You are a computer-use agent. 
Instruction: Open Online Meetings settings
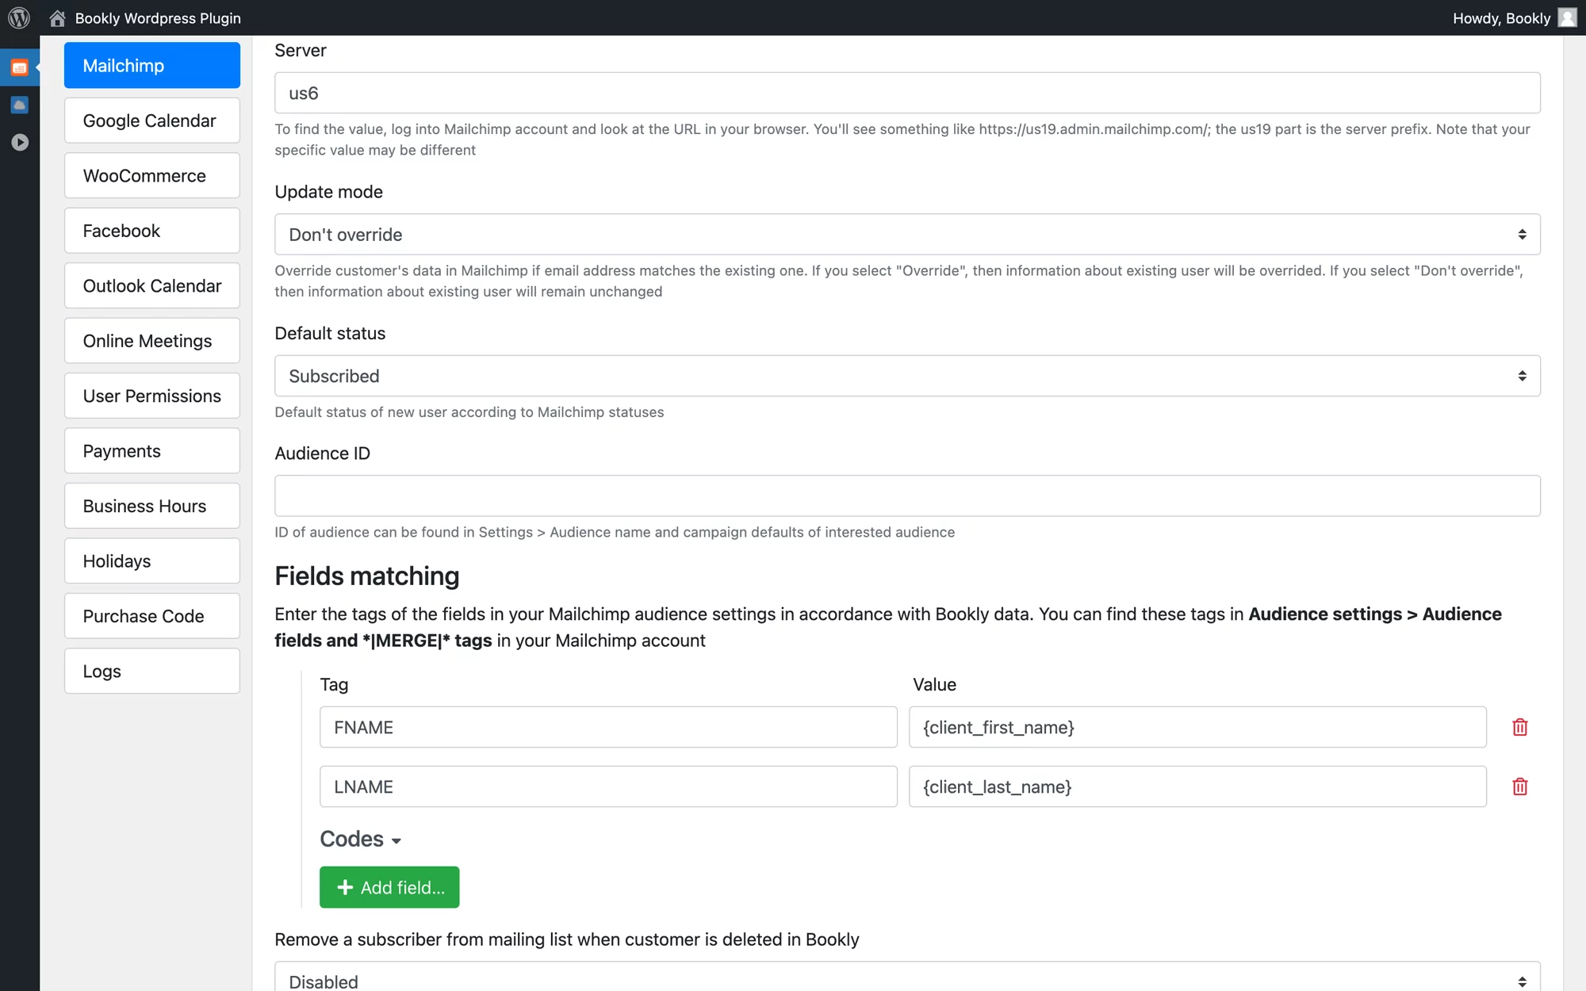(152, 341)
